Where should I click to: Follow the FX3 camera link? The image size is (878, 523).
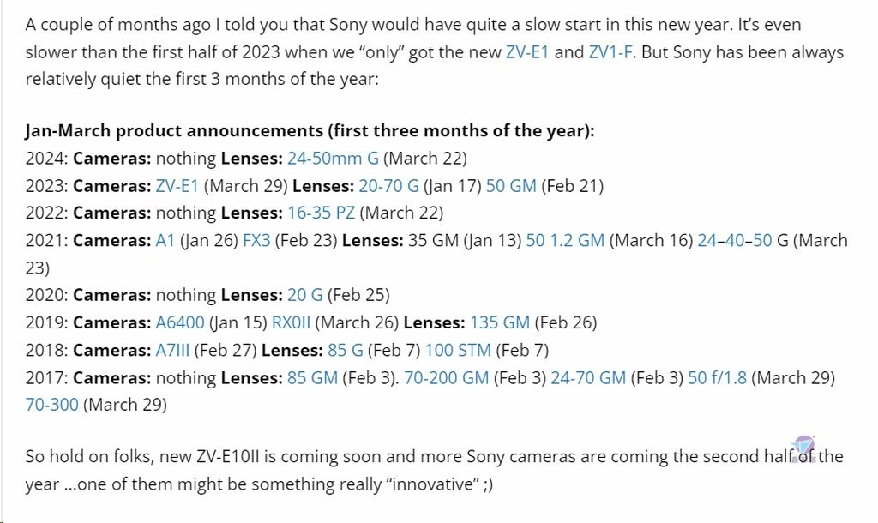tap(256, 240)
